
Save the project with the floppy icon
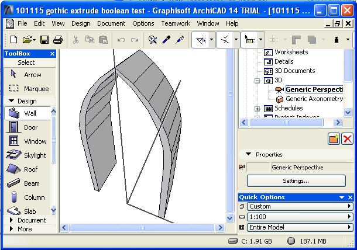(x=44, y=40)
